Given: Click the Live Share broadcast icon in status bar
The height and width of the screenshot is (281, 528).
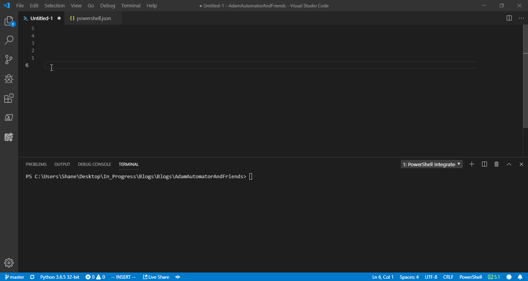Looking at the screenshot, I should tap(177, 277).
